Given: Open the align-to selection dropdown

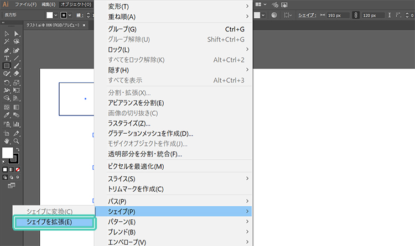Looking at the screenshot, I should coord(288,15).
